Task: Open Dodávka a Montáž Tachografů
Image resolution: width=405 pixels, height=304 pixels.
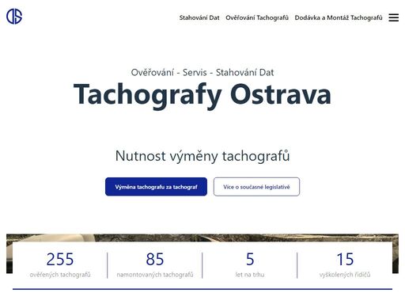Action: pos(339,17)
